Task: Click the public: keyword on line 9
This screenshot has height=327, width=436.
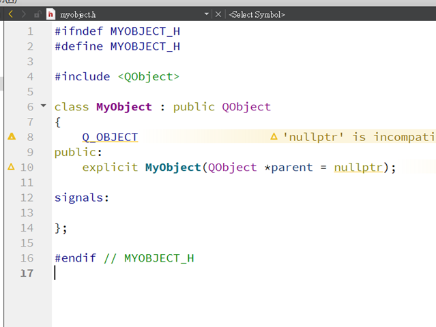Action: [78, 153]
